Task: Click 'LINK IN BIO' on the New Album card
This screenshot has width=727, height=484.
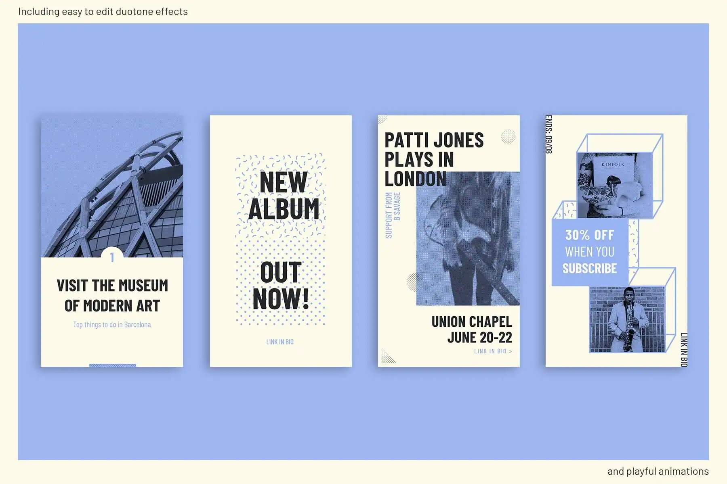Action: click(x=280, y=342)
